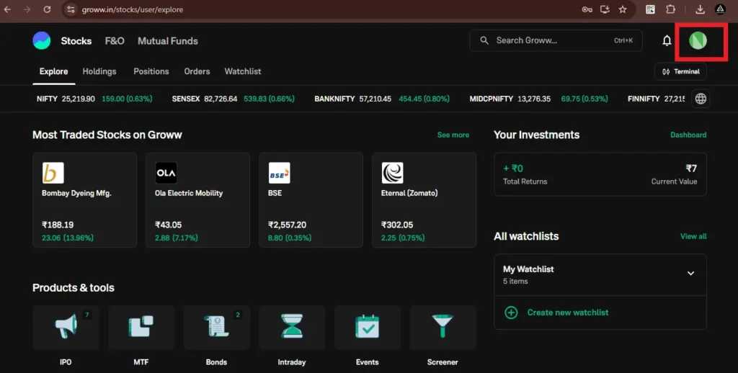Viewport: 738px width, 373px height.
Task: Click the search magnifier icon
Action: 484,40
